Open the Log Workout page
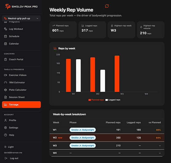The width and height of the screenshot is (171, 163). point(16,29)
